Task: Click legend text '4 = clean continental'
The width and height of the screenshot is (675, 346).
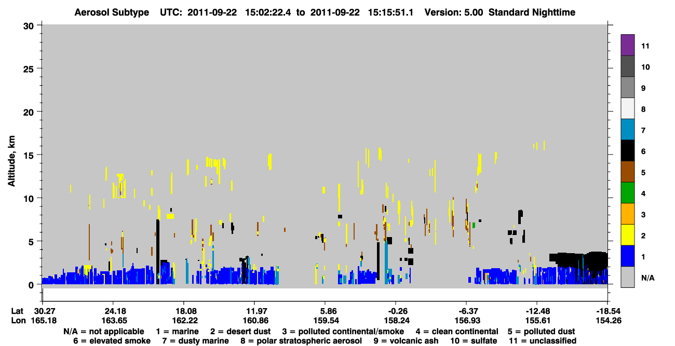Action: (x=456, y=331)
